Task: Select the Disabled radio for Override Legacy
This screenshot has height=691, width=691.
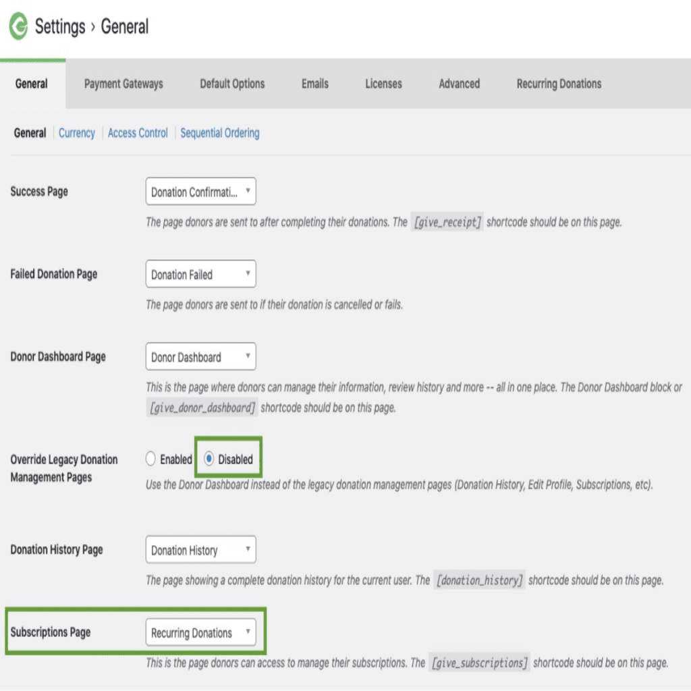Action: (x=209, y=459)
